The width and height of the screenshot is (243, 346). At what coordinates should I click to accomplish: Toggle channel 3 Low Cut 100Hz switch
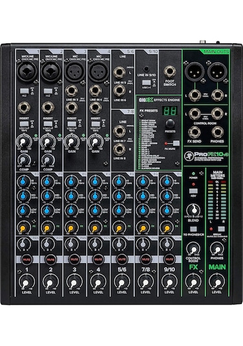coord(72,124)
